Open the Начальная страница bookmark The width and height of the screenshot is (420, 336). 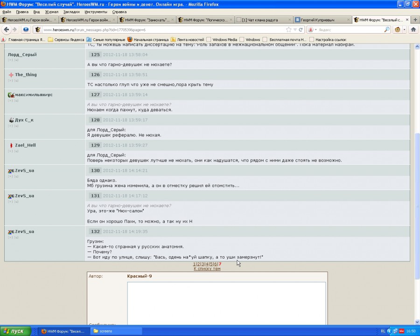point(148,40)
